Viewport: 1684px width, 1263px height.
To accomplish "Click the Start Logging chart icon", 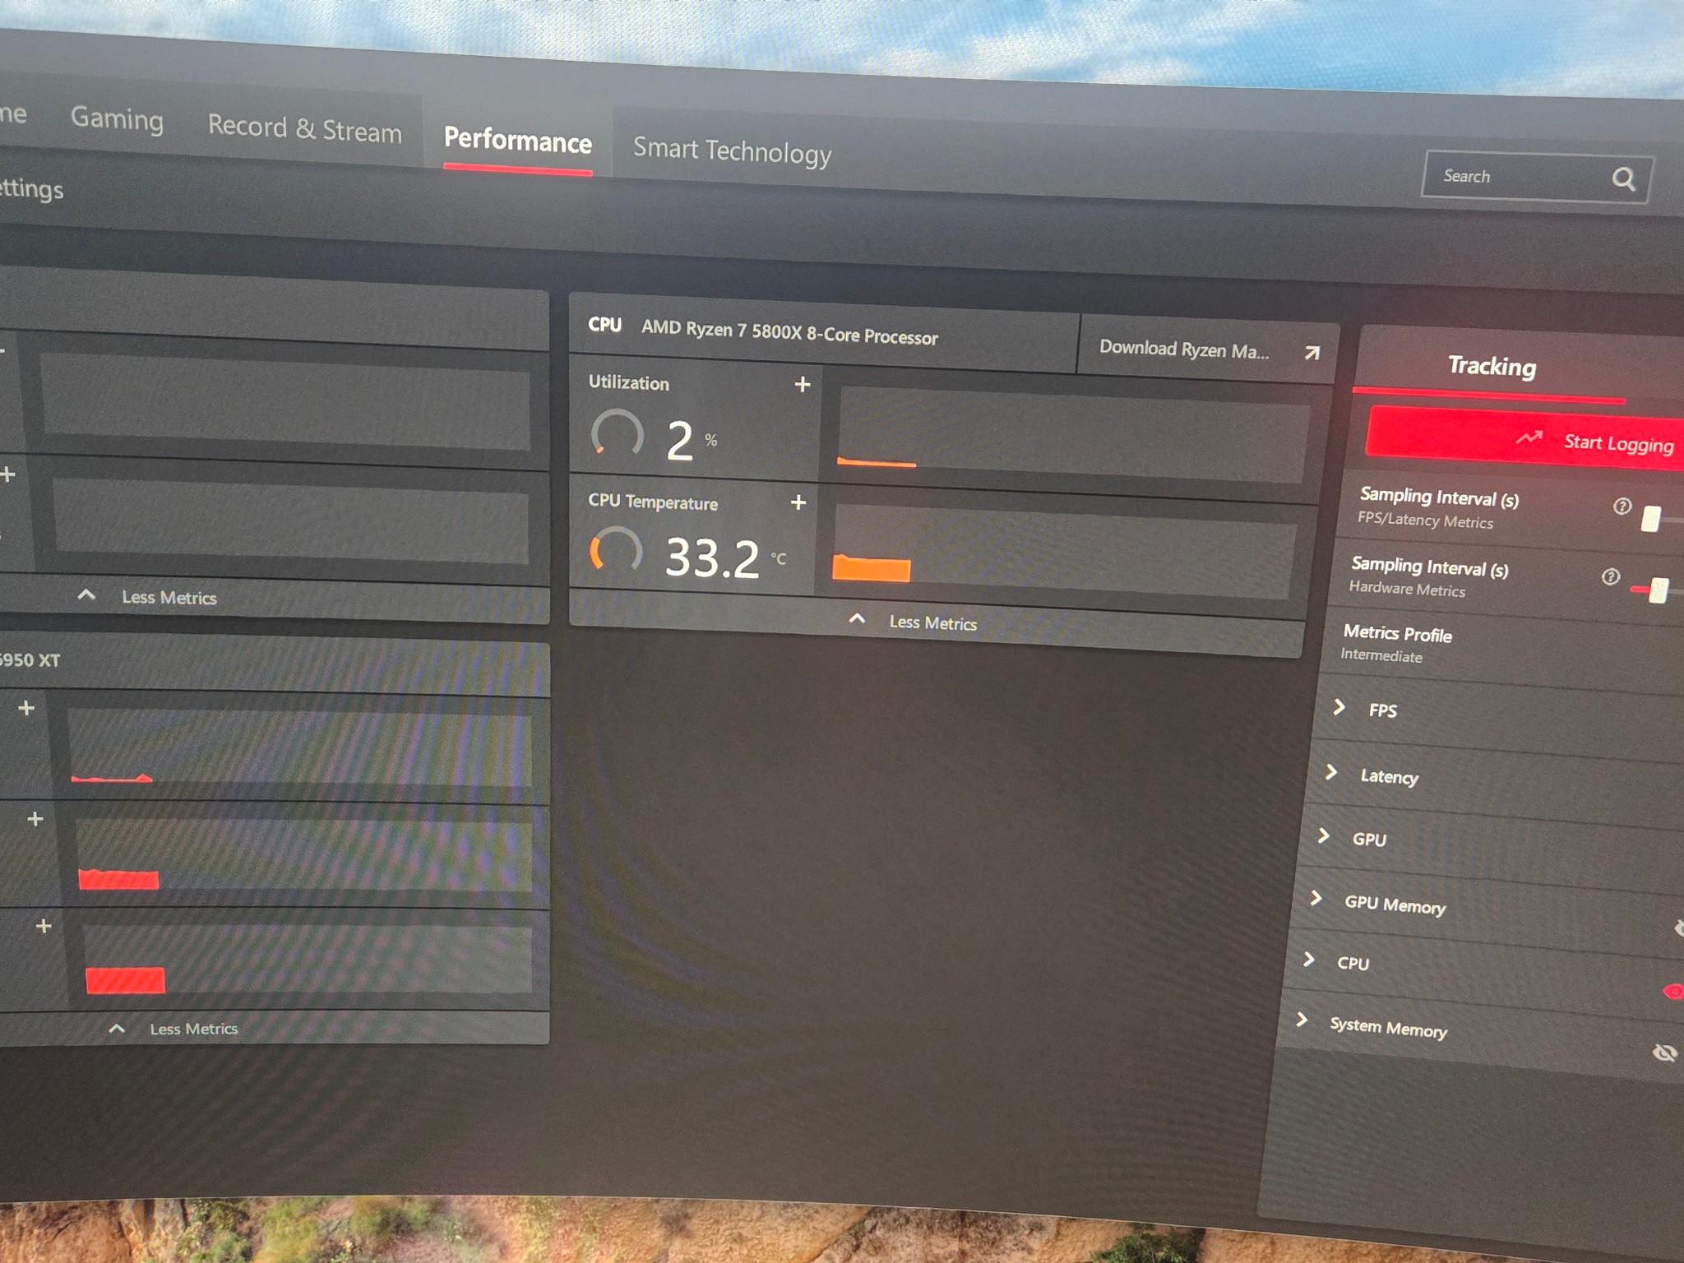I will pos(1529,437).
